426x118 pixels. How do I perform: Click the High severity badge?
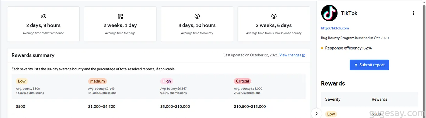pos(166,81)
